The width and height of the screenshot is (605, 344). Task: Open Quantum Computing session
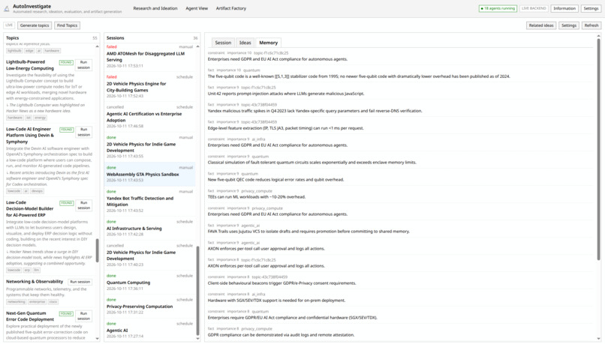[x=149, y=283]
